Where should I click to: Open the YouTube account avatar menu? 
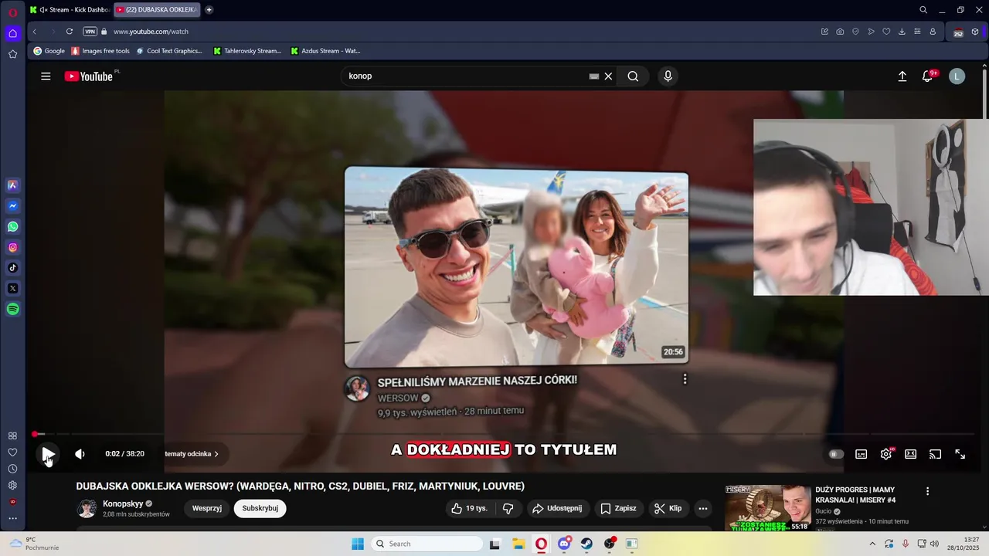[x=957, y=76]
